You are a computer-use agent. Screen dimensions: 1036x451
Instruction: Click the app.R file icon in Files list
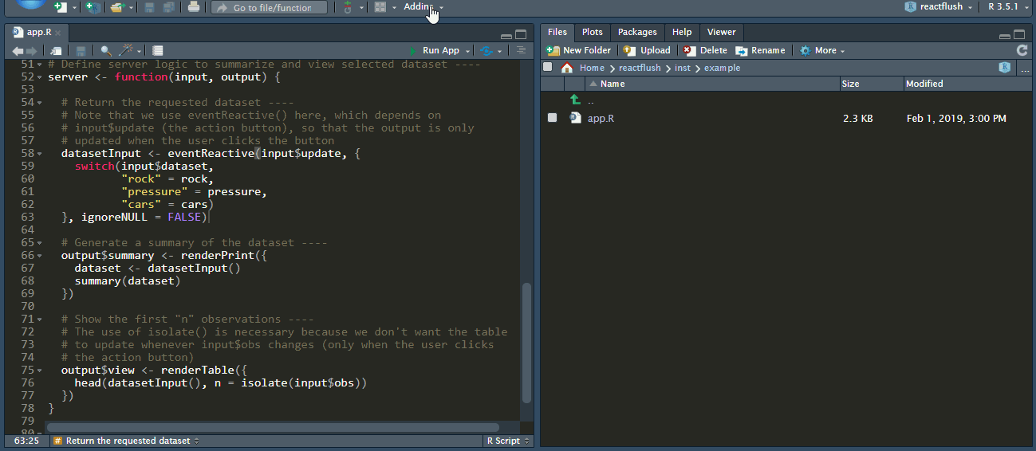(x=576, y=118)
